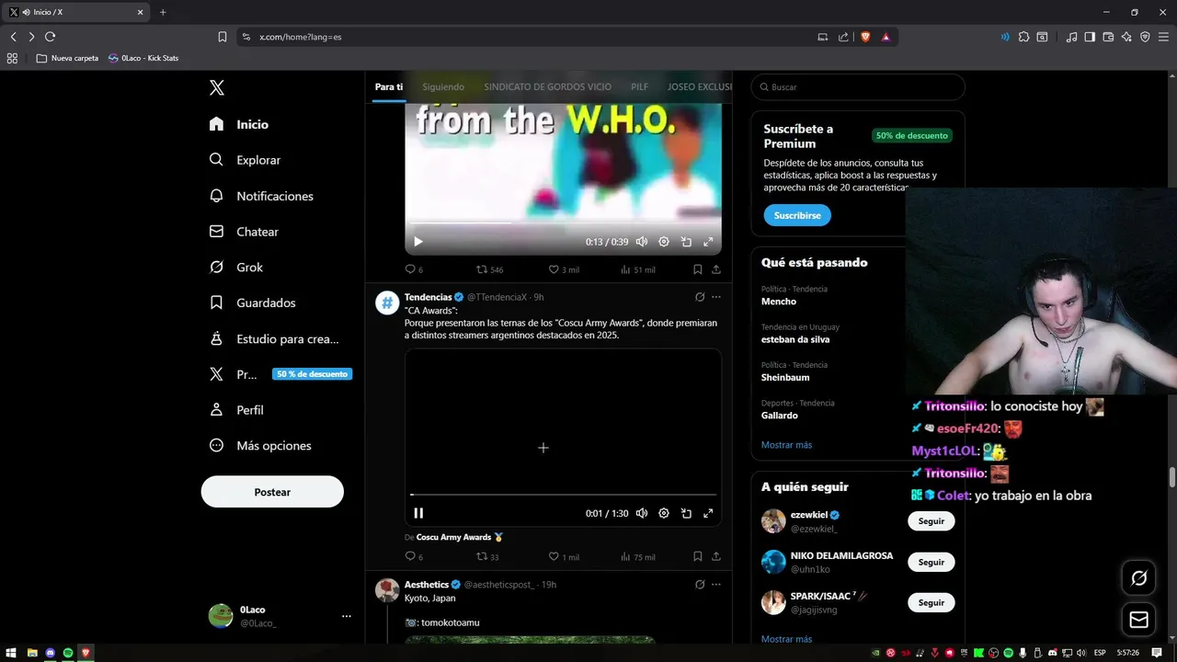The width and height of the screenshot is (1177, 662).
Task: Click the Suscribirse button
Action: coord(797,215)
